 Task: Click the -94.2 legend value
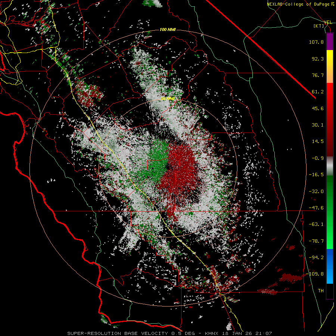[x=316, y=258]
